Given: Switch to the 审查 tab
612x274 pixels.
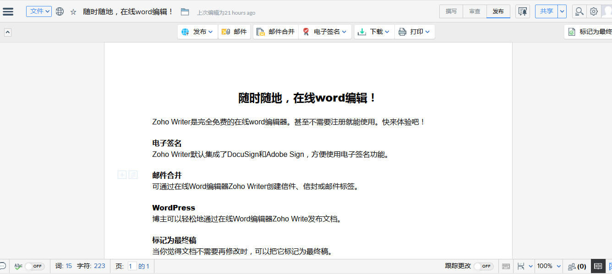Looking at the screenshot, I should pos(475,11).
